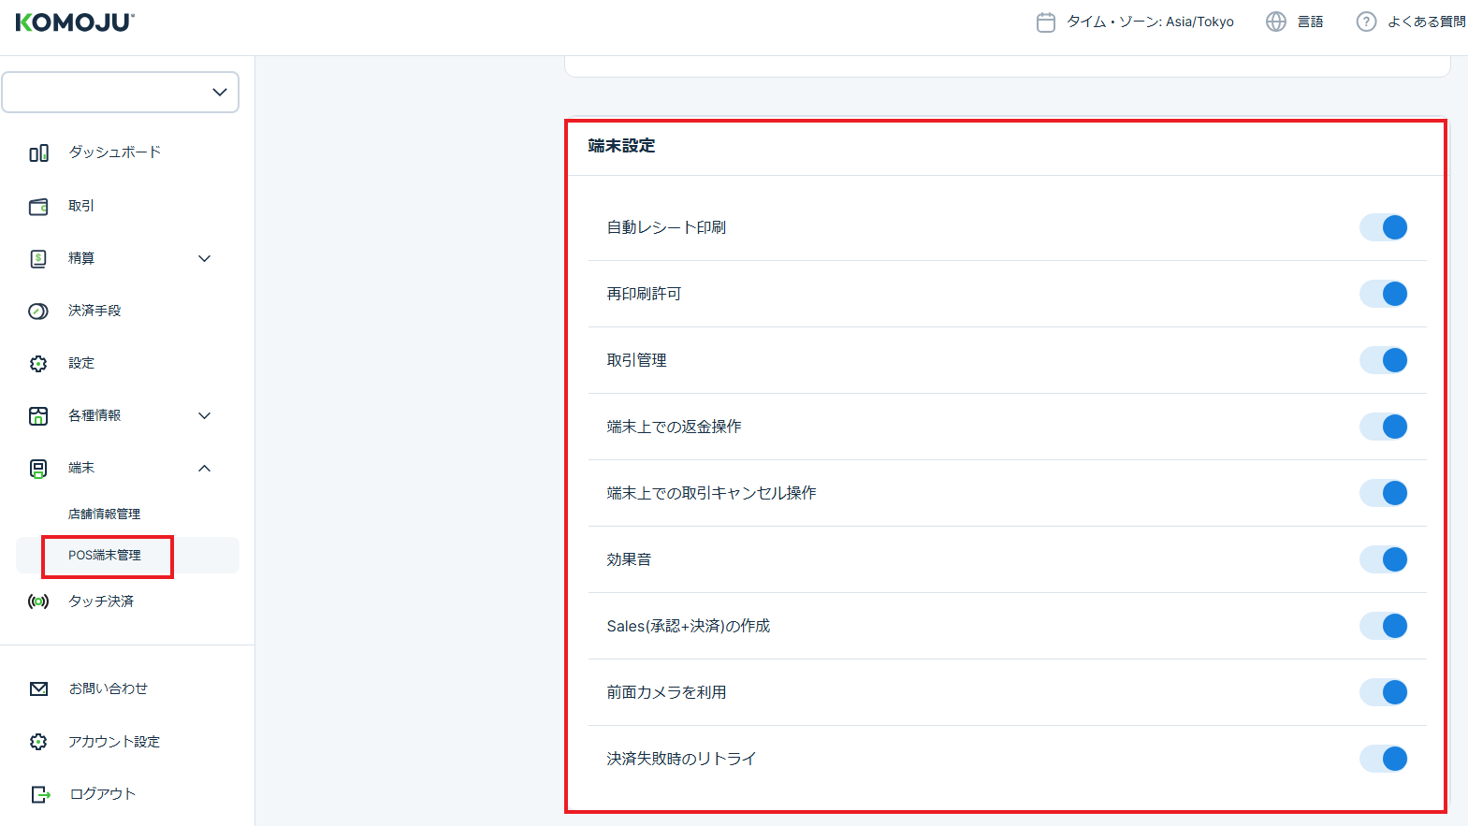Expand the 各種情報 submenu chevron

(205, 416)
